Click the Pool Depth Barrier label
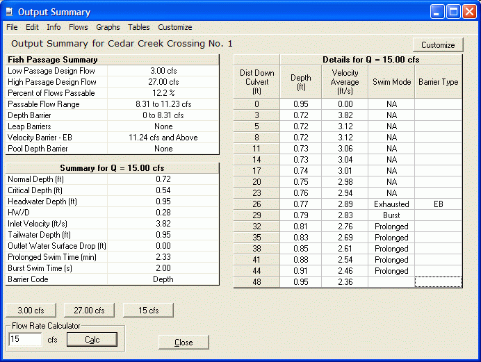Image resolution: width=481 pixels, height=362 pixels. tap(38, 149)
